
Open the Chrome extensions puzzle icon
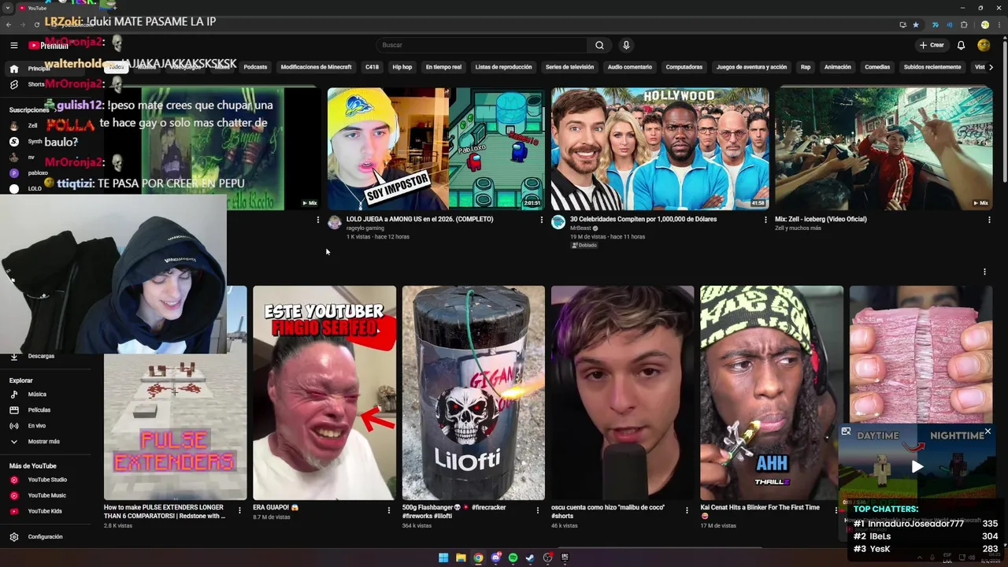coord(964,24)
